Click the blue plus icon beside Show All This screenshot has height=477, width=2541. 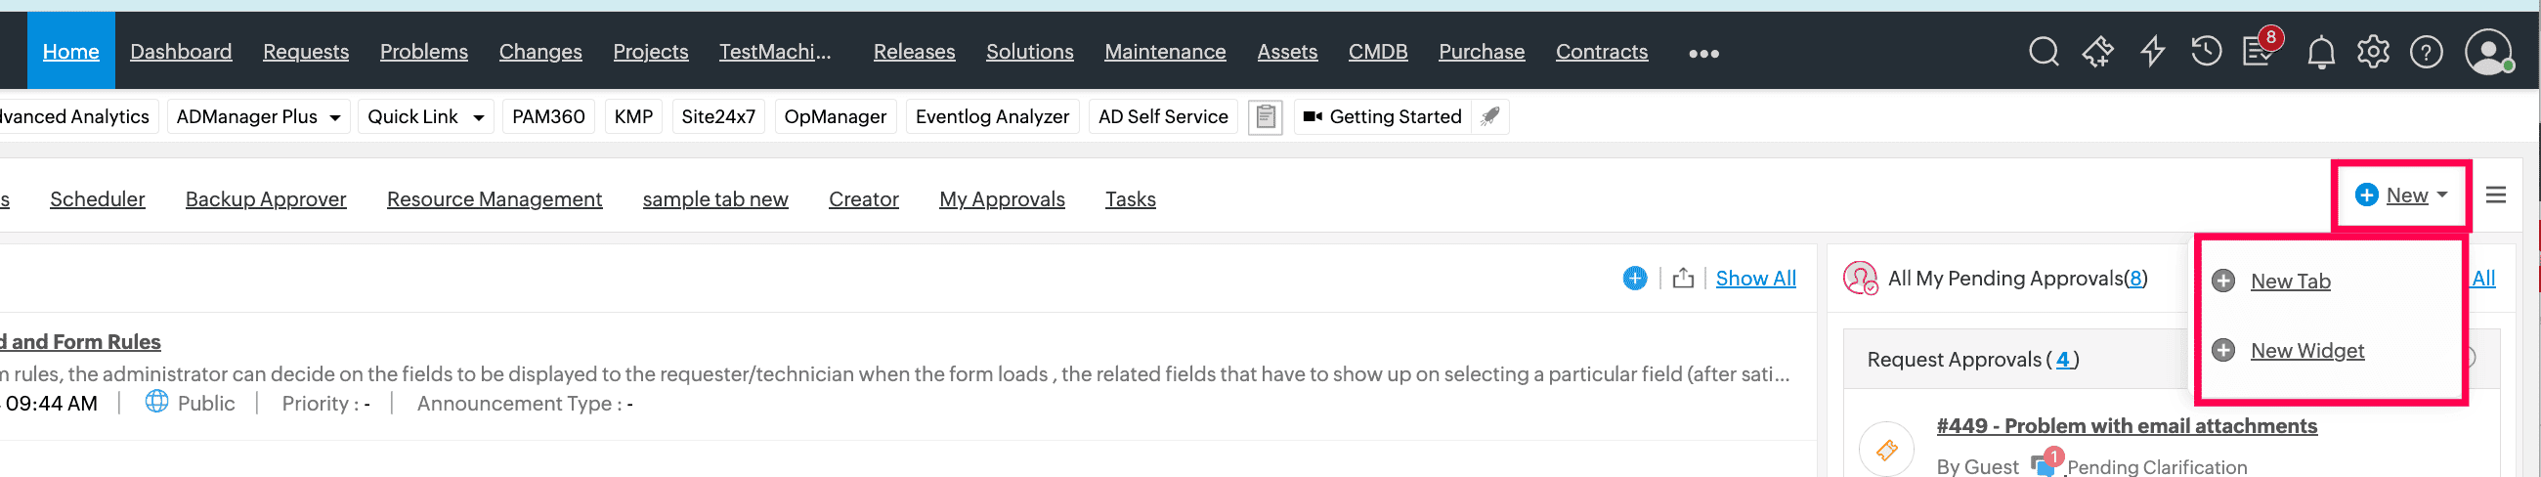1634,279
